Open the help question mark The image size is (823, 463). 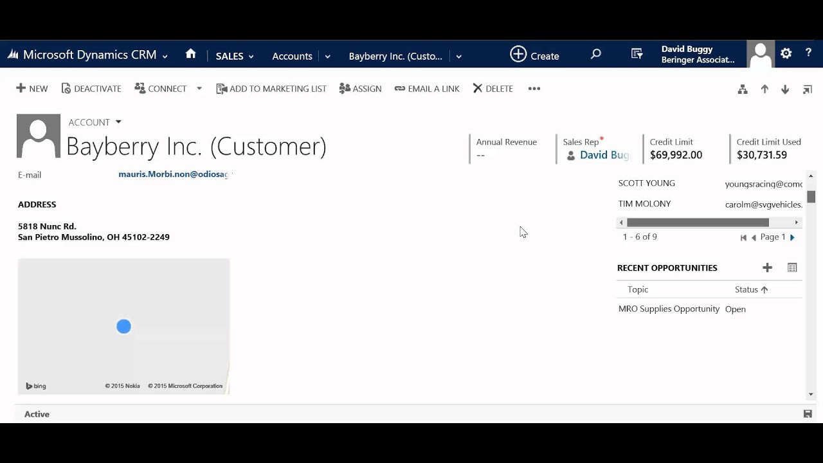click(x=808, y=53)
